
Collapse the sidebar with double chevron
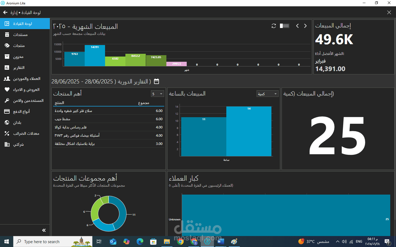coord(44,230)
